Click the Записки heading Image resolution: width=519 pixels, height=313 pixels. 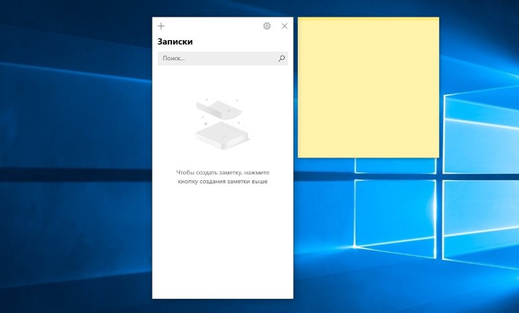pos(175,42)
